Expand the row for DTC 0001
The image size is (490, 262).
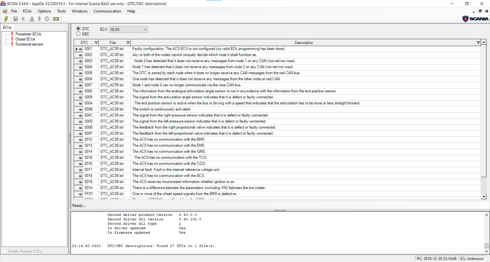(x=80, y=49)
